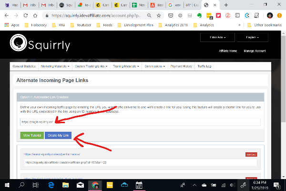This screenshot has width=286, height=191.
Task: Open the Evernote elephant extension
Action: click(199, 16)
